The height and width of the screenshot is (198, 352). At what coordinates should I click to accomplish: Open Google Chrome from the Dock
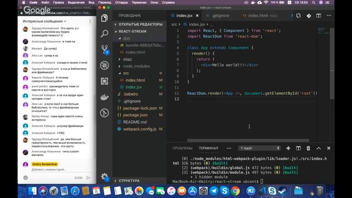coord(235,191)
